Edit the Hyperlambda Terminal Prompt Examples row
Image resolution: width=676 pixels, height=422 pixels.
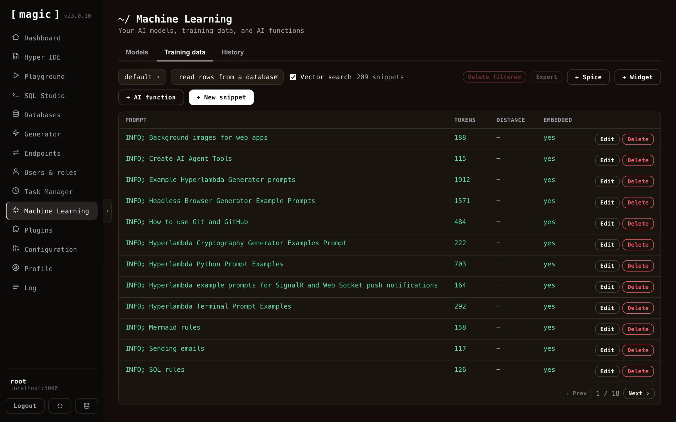click(x=607, y=308)
